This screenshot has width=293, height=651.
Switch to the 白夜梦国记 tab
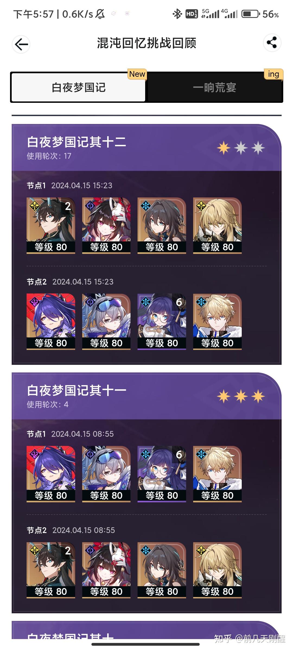[x=78, y=87]
